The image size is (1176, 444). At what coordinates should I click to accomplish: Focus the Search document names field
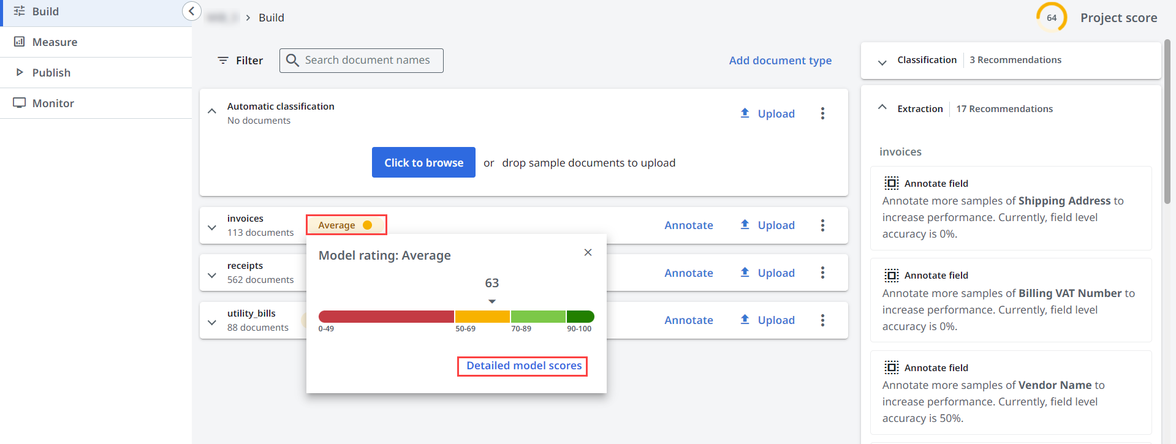click(368, 60)
